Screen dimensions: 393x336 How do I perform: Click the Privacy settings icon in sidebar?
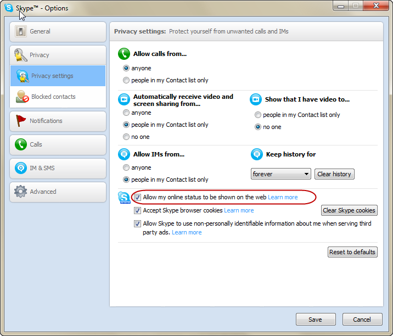point(23,76)
